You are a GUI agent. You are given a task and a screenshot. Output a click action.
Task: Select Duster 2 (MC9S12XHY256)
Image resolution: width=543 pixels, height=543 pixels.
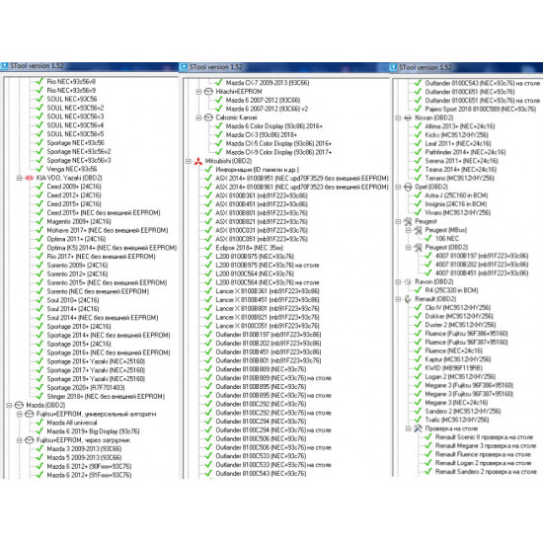[460, 325]
